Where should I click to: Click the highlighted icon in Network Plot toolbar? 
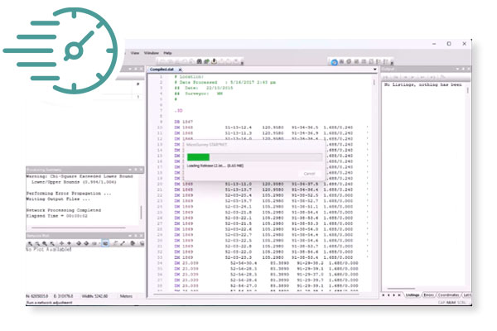(105, 243)
